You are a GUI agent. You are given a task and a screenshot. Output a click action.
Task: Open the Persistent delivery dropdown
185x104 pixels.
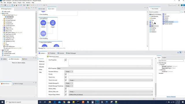69,72
